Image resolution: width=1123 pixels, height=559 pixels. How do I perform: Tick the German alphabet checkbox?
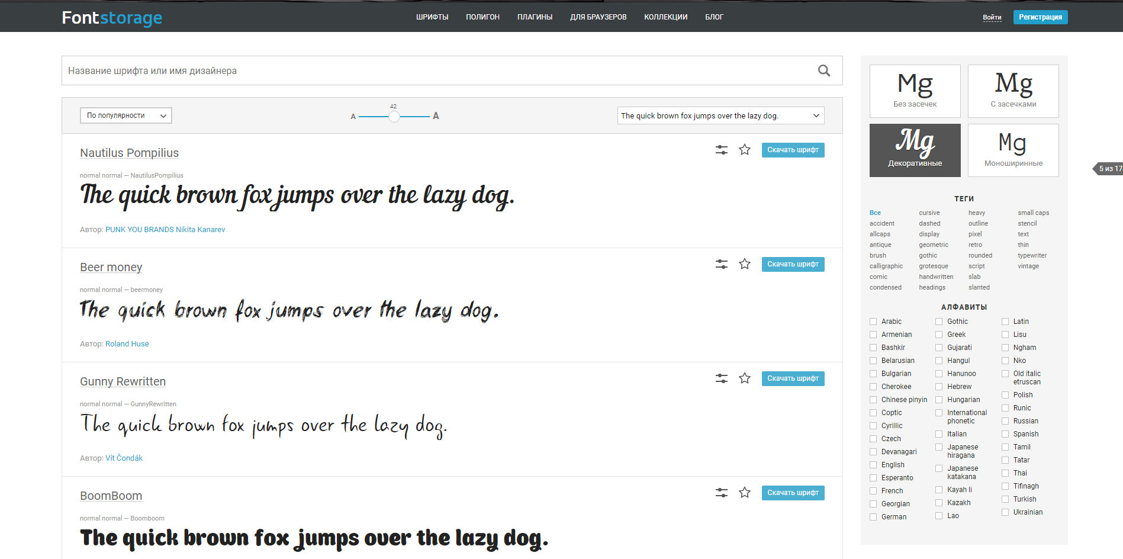click(873, 517)
